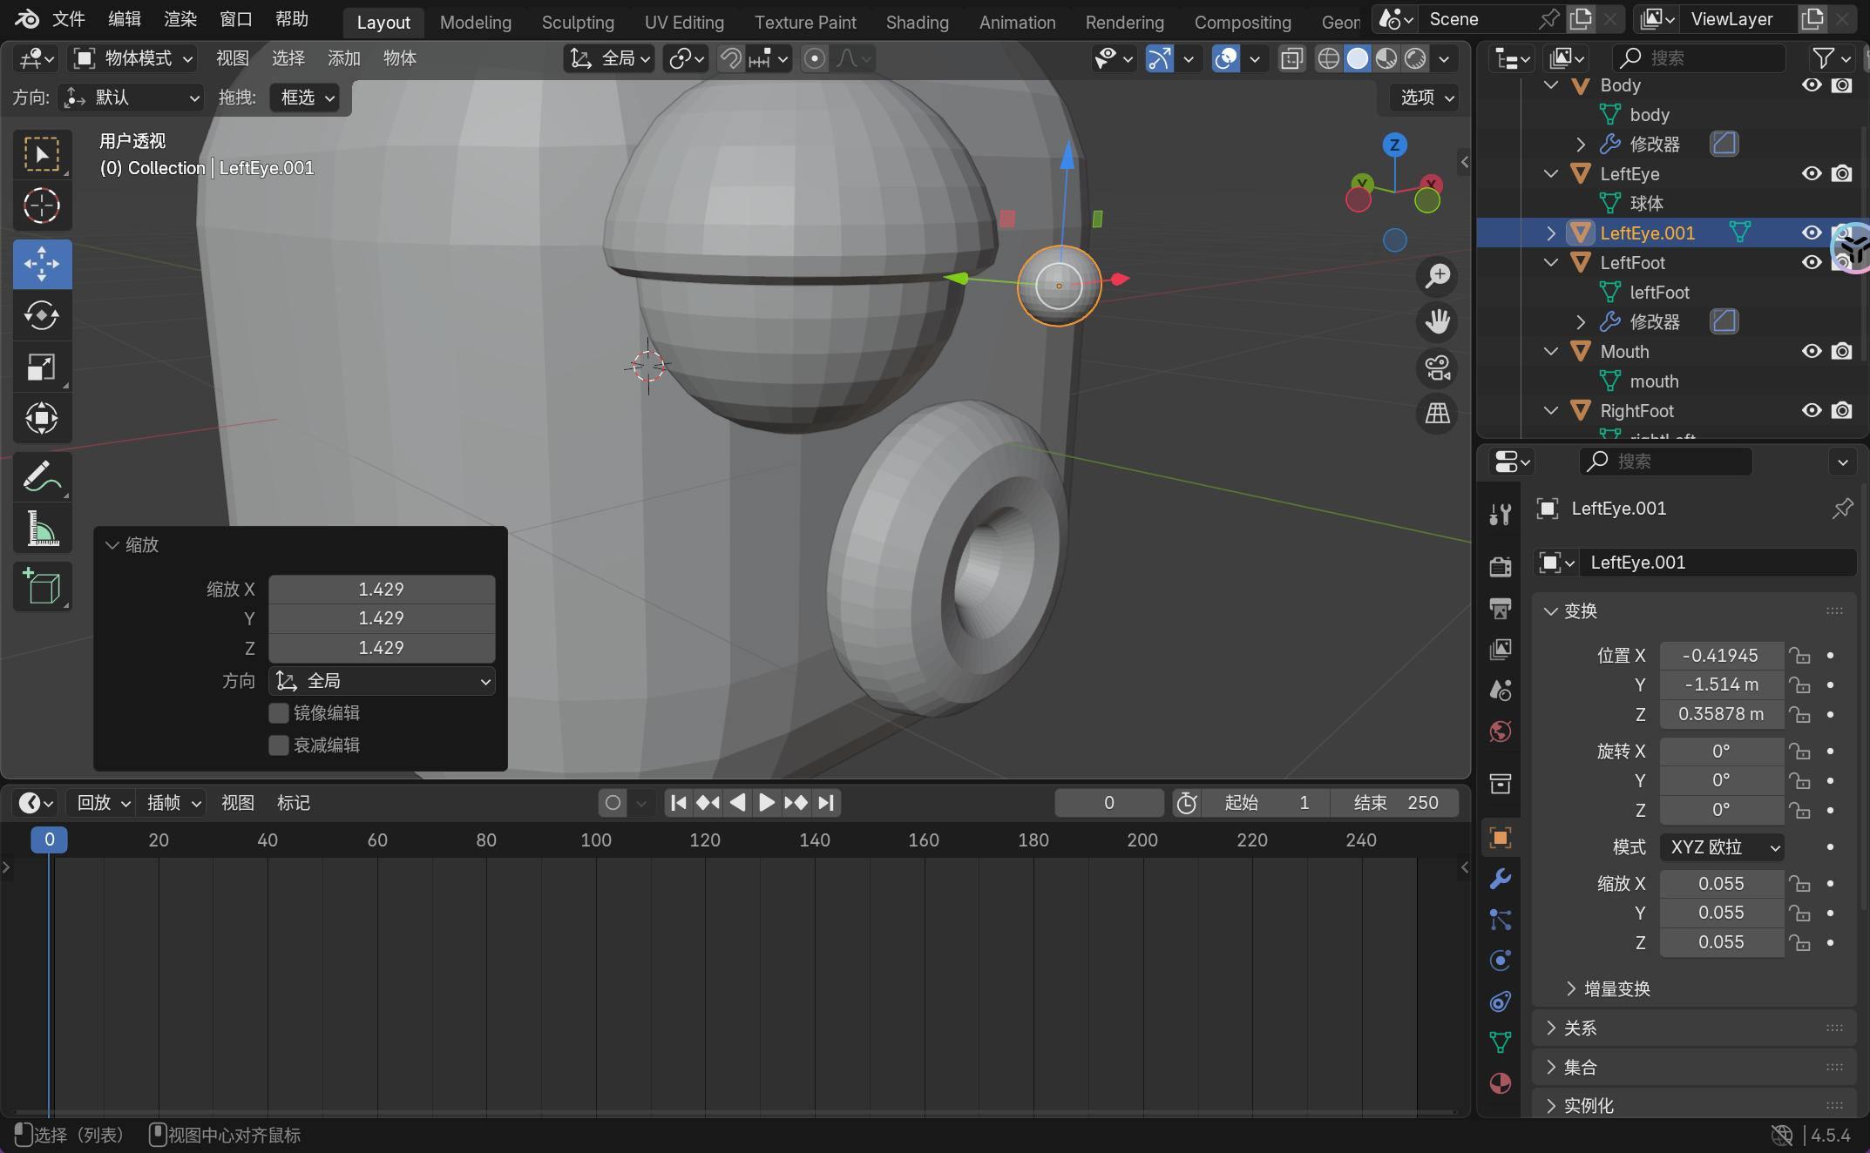Select the 3D Cursor tool
Viewport: 1870px width, 1153px height.
click(x=41, y=206)
